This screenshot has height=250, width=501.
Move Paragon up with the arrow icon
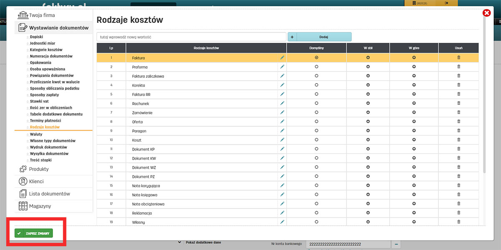[414, 131]
